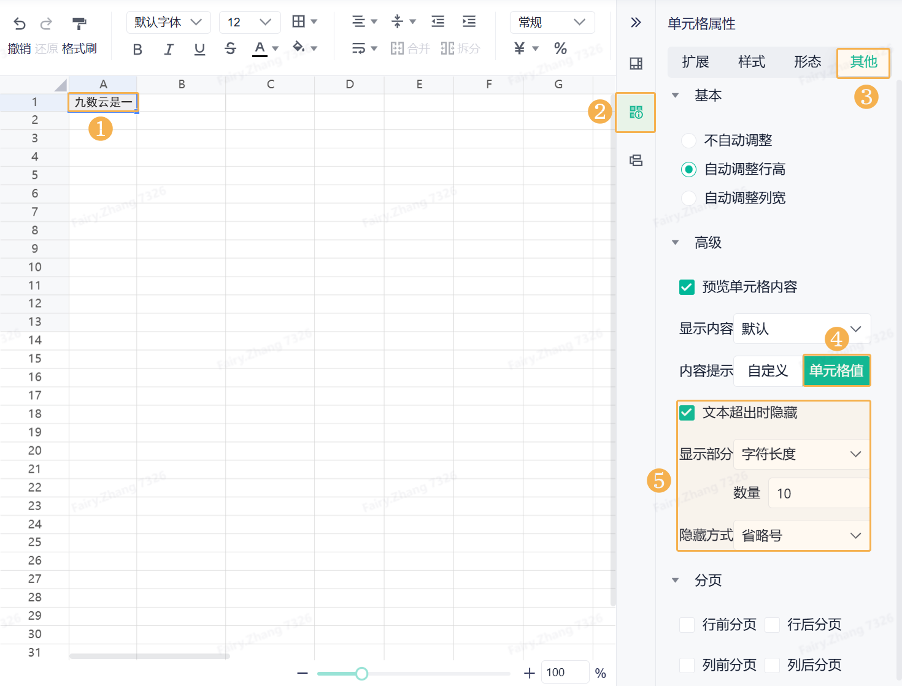Enable 行后分页 checkbox

coord(772,625)
